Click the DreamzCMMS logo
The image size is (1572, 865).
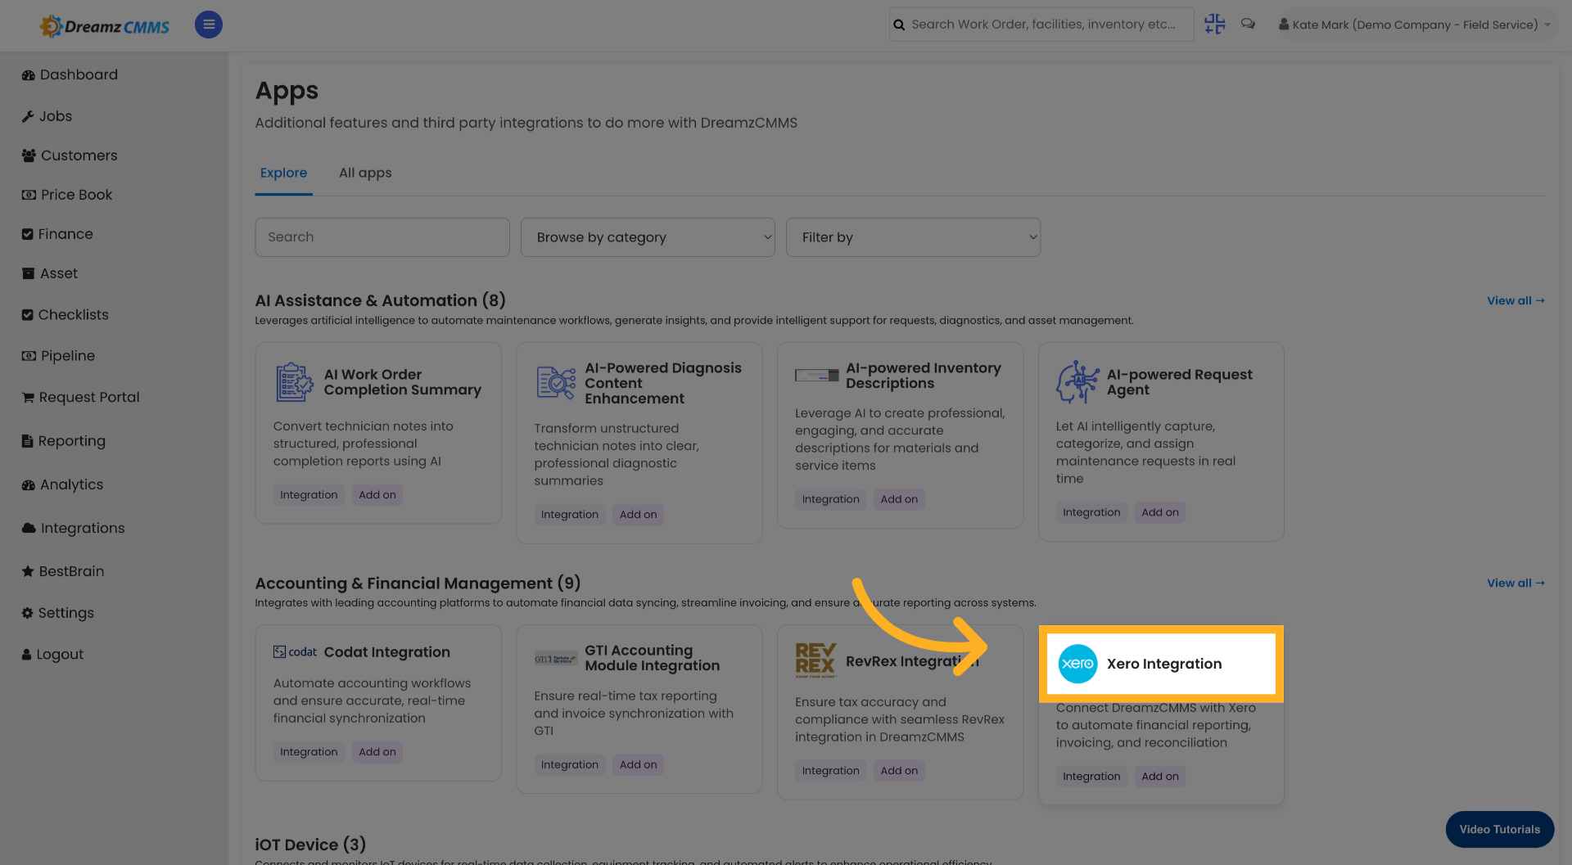pyautogui.click(x=104, y=25)
